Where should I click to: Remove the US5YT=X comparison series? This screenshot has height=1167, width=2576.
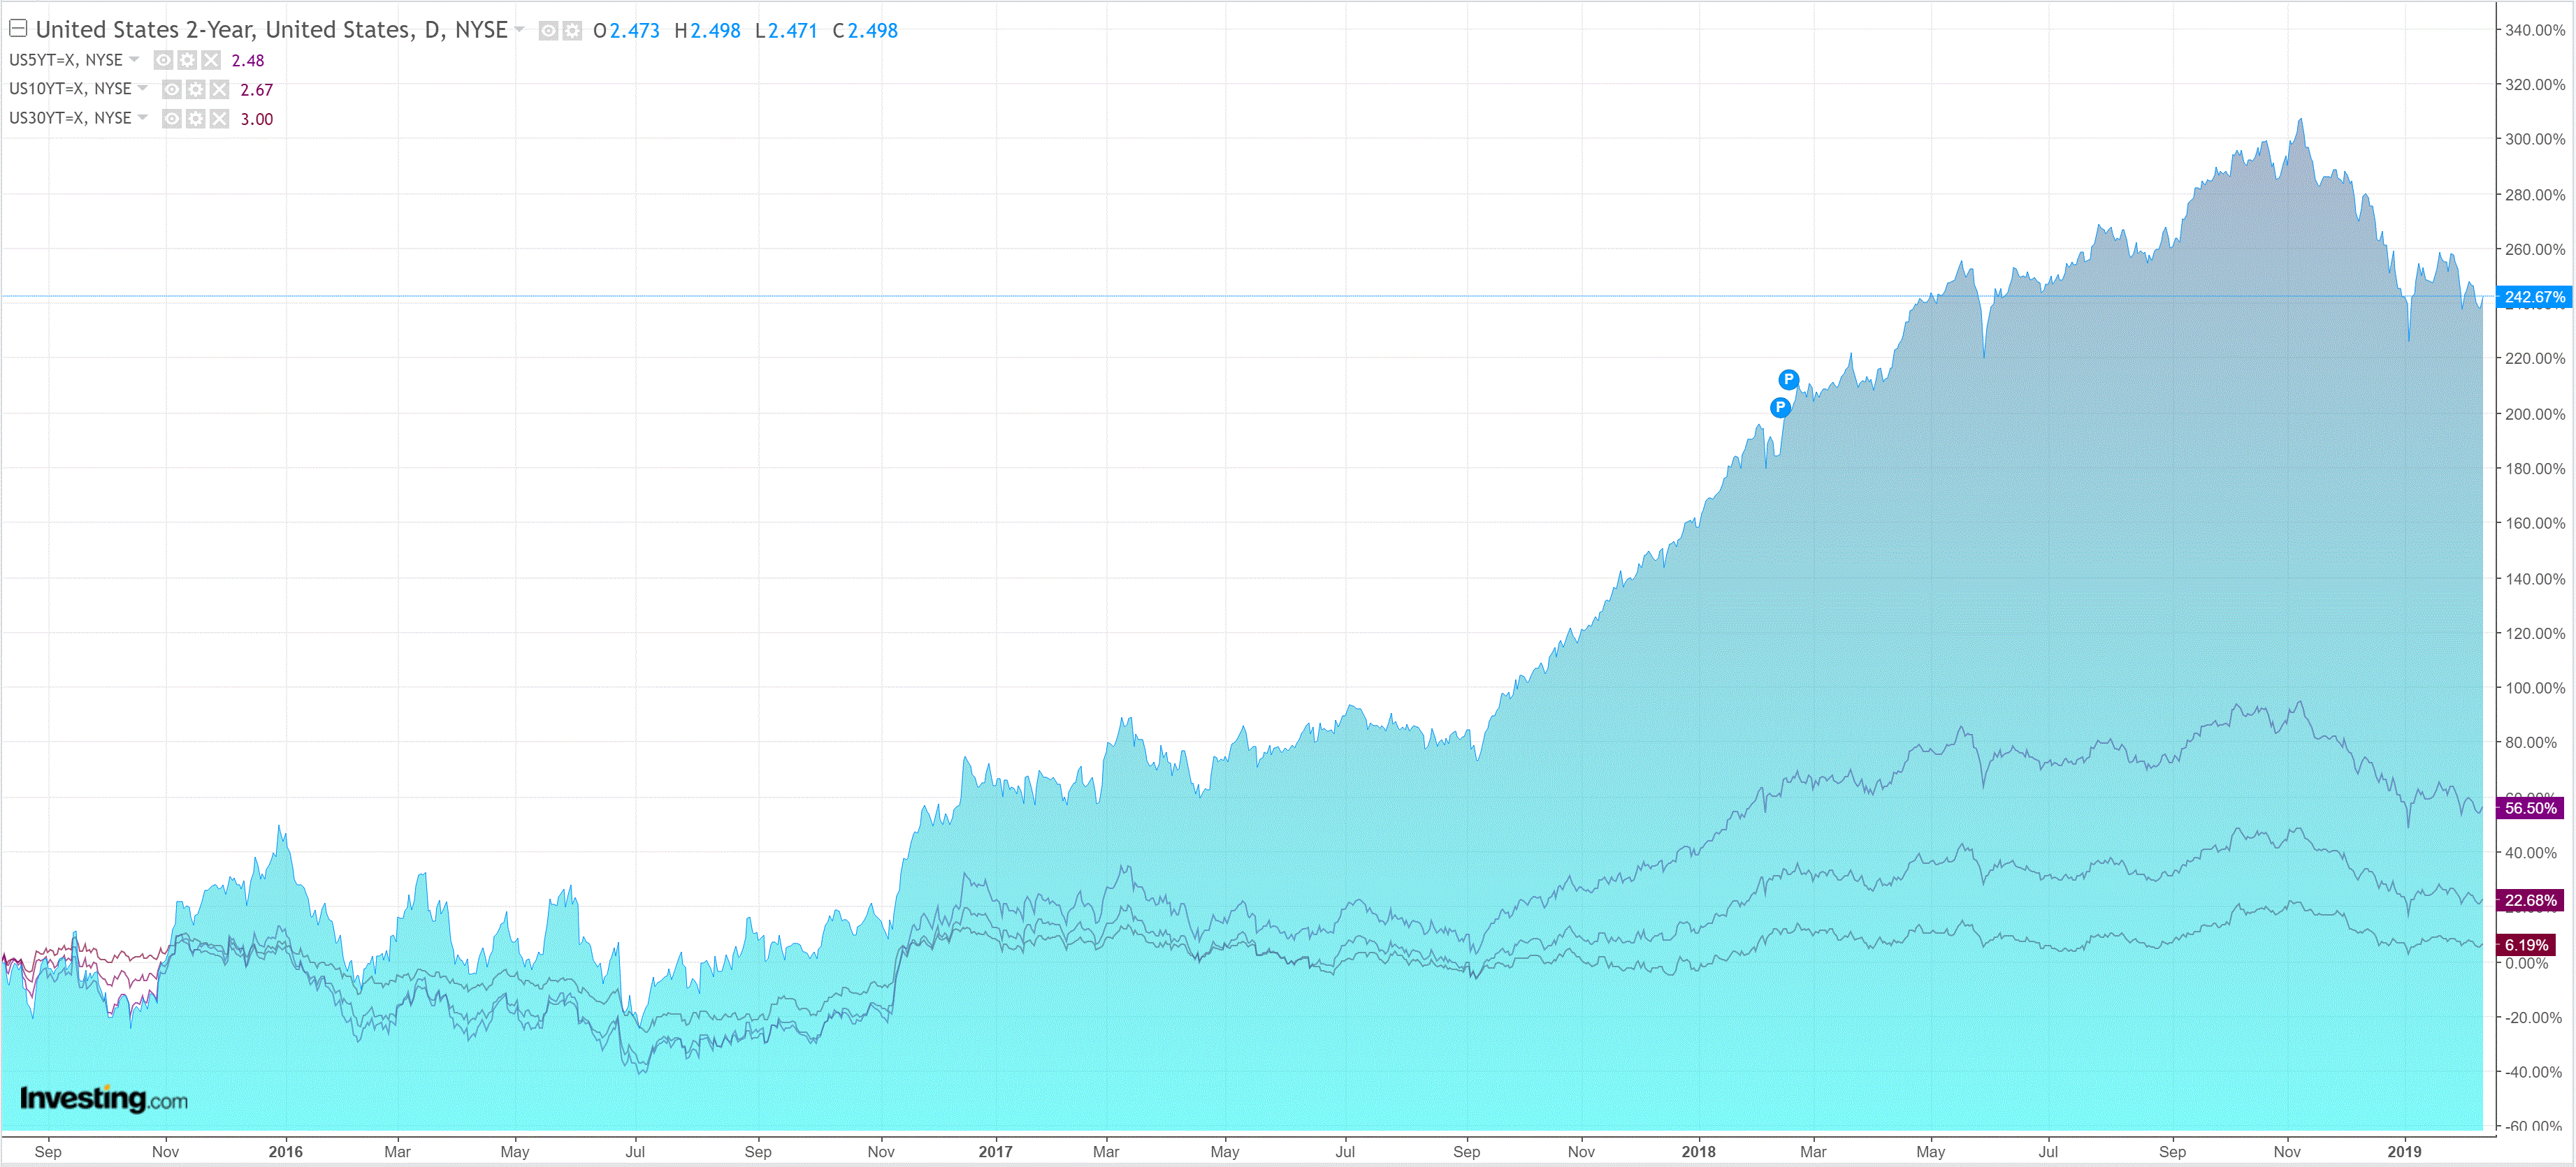tap(210, 60)
